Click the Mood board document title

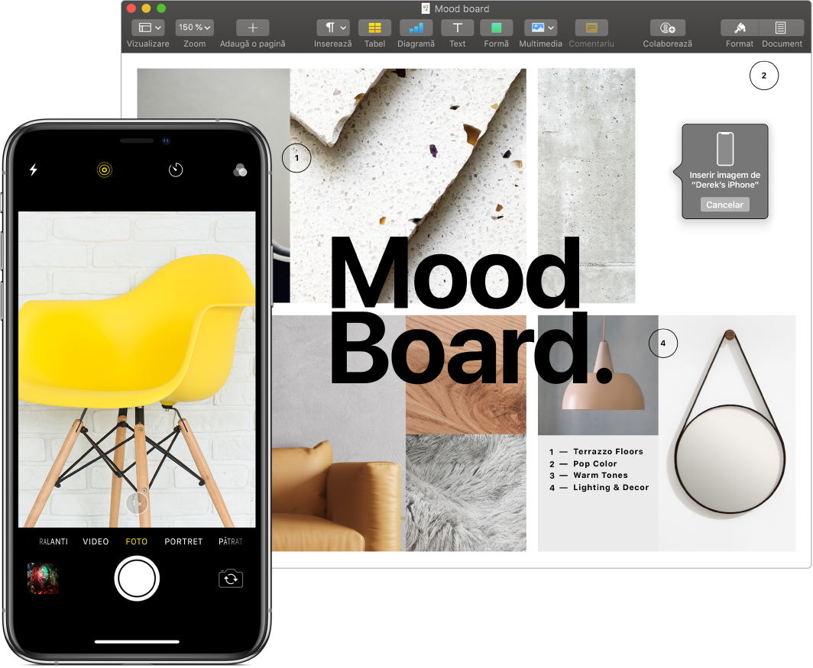click(462, 9)
